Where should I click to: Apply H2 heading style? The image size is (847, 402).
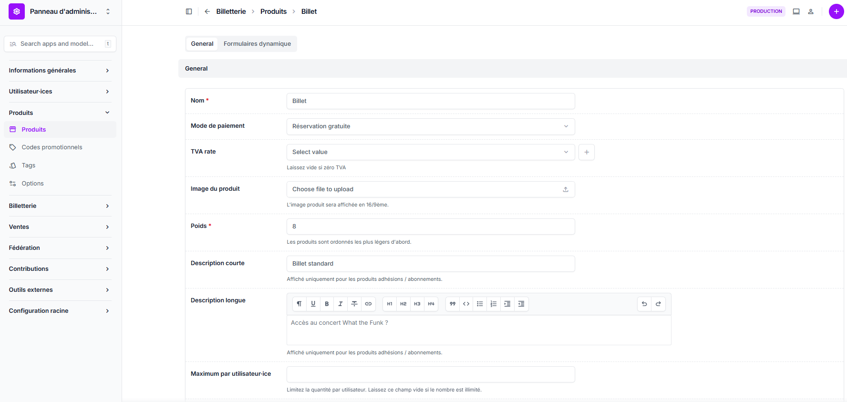coord(403,304)
